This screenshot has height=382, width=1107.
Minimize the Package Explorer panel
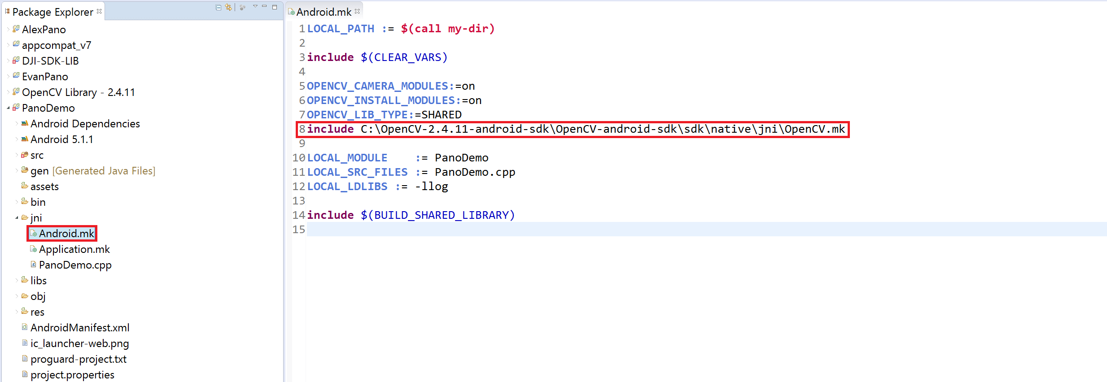(x=264, y=6)
